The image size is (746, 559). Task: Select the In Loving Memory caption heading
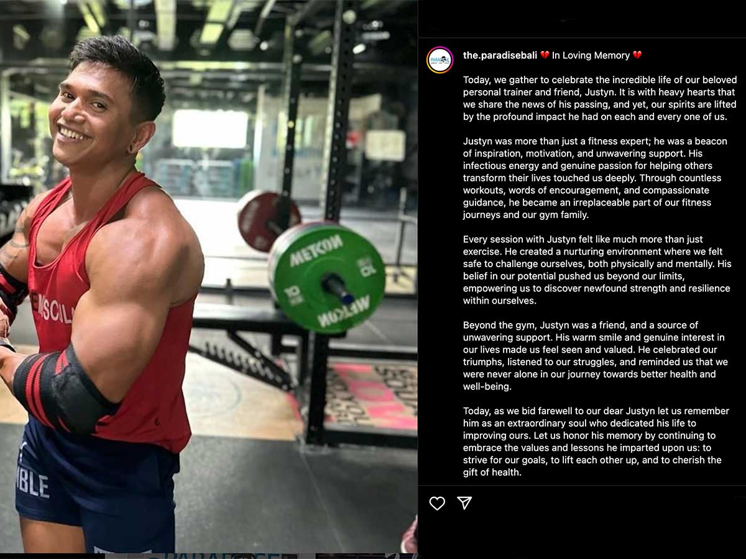pos(591,55)
